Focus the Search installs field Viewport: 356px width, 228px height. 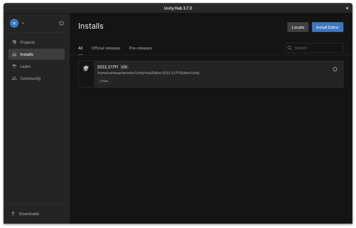314,48
